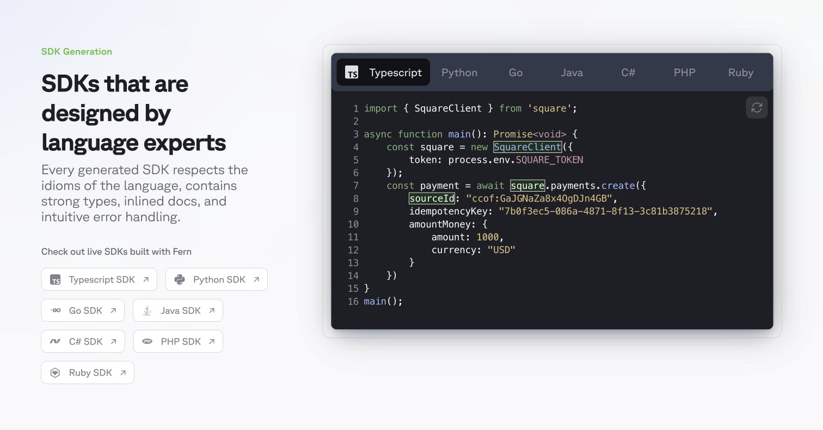Click the Ruby logo on Ruby SDK button
Image resolution: width=823 pixels, height=430 pixels.
tap(55, 373)
